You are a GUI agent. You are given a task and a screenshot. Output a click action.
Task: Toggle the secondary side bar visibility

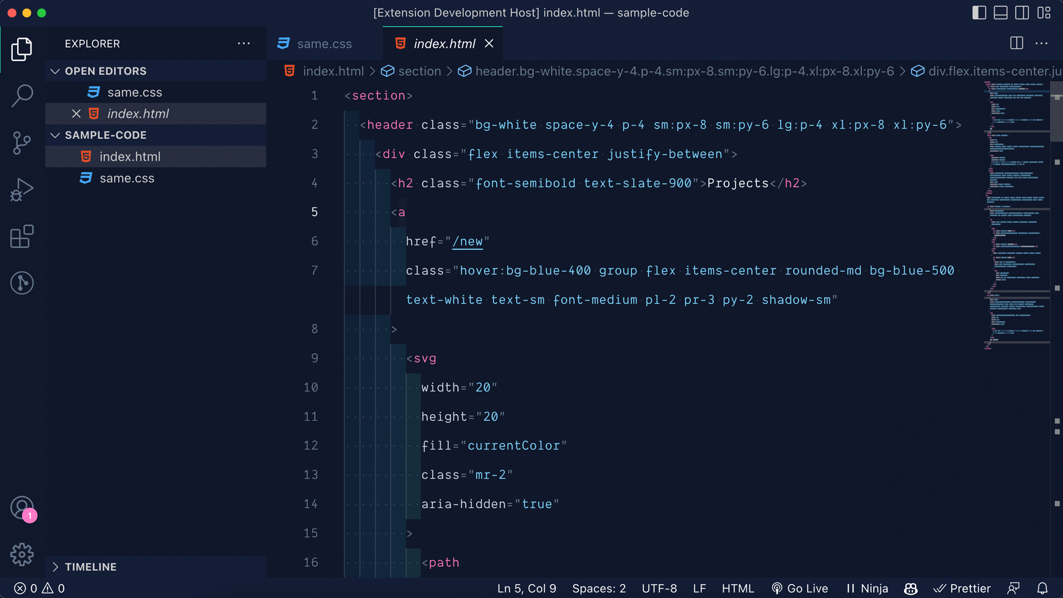tap(1022, 13)
